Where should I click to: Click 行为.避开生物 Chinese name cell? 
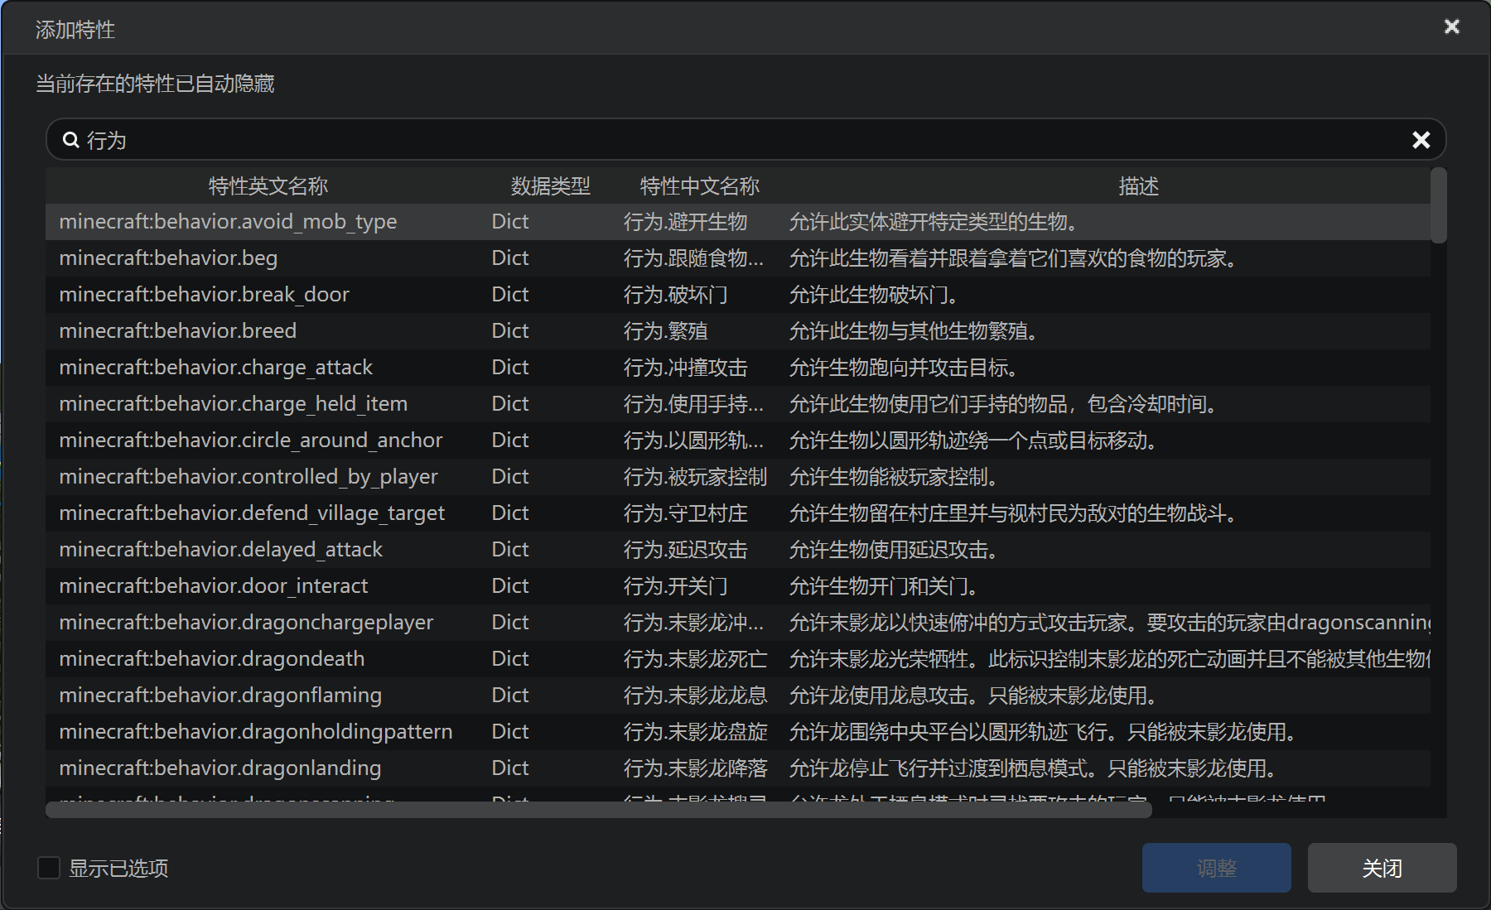coord(685,222)
